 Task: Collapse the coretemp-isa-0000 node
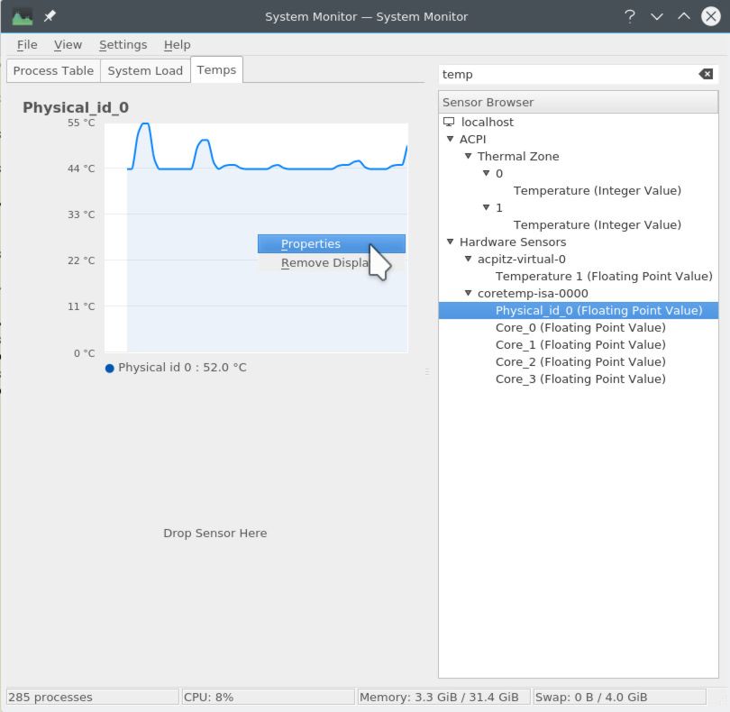click(x=469, y=293)
